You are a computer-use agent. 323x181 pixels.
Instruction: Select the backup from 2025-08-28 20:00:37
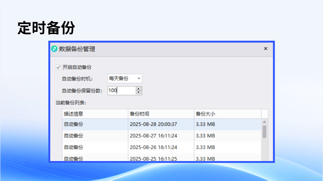point(162,124)
